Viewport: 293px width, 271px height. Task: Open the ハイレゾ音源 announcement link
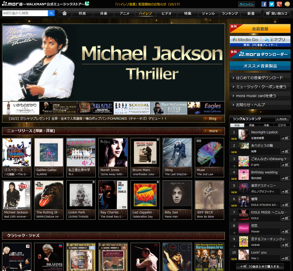pyautogui.click(x=147, y=4)
